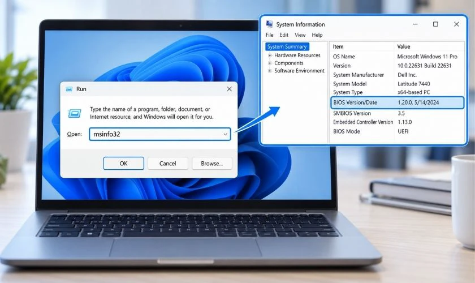Image resolution: width=475 pixels, height=283 pixels.
Task: Select the System Manufacturer row
Action: click(397, 75)
